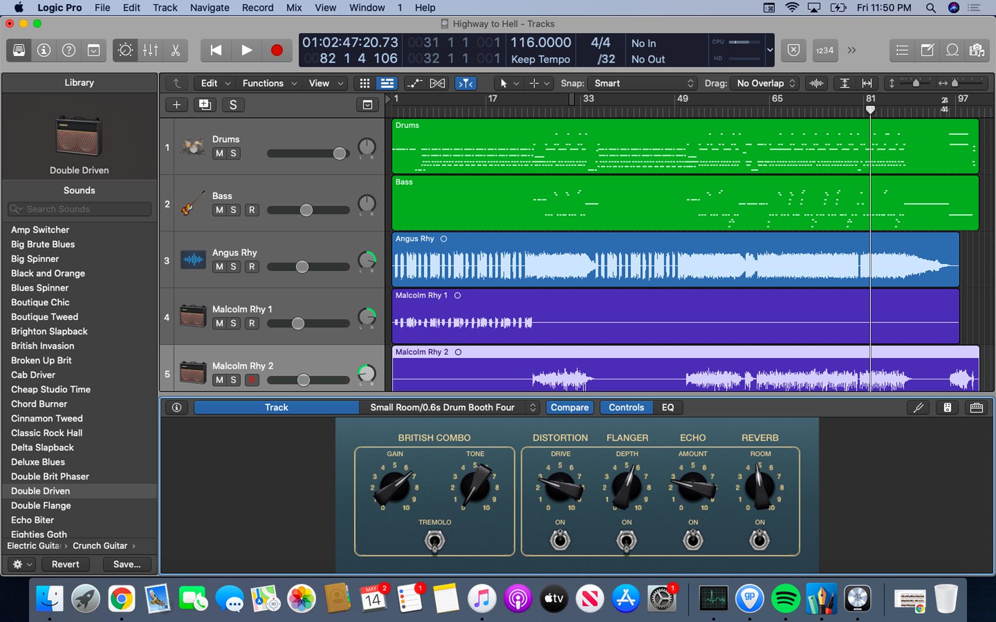Open the pedalboard icon in Smart Controls
The image size is (996, 622).
(x=976, y=407)
